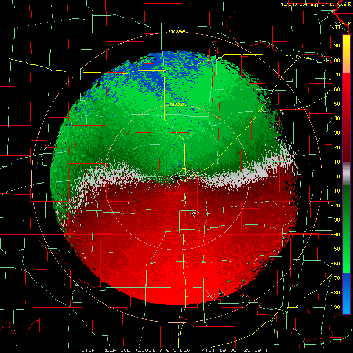Click the -50 value on velocity scale
The image size is (353, 353).
335,249
